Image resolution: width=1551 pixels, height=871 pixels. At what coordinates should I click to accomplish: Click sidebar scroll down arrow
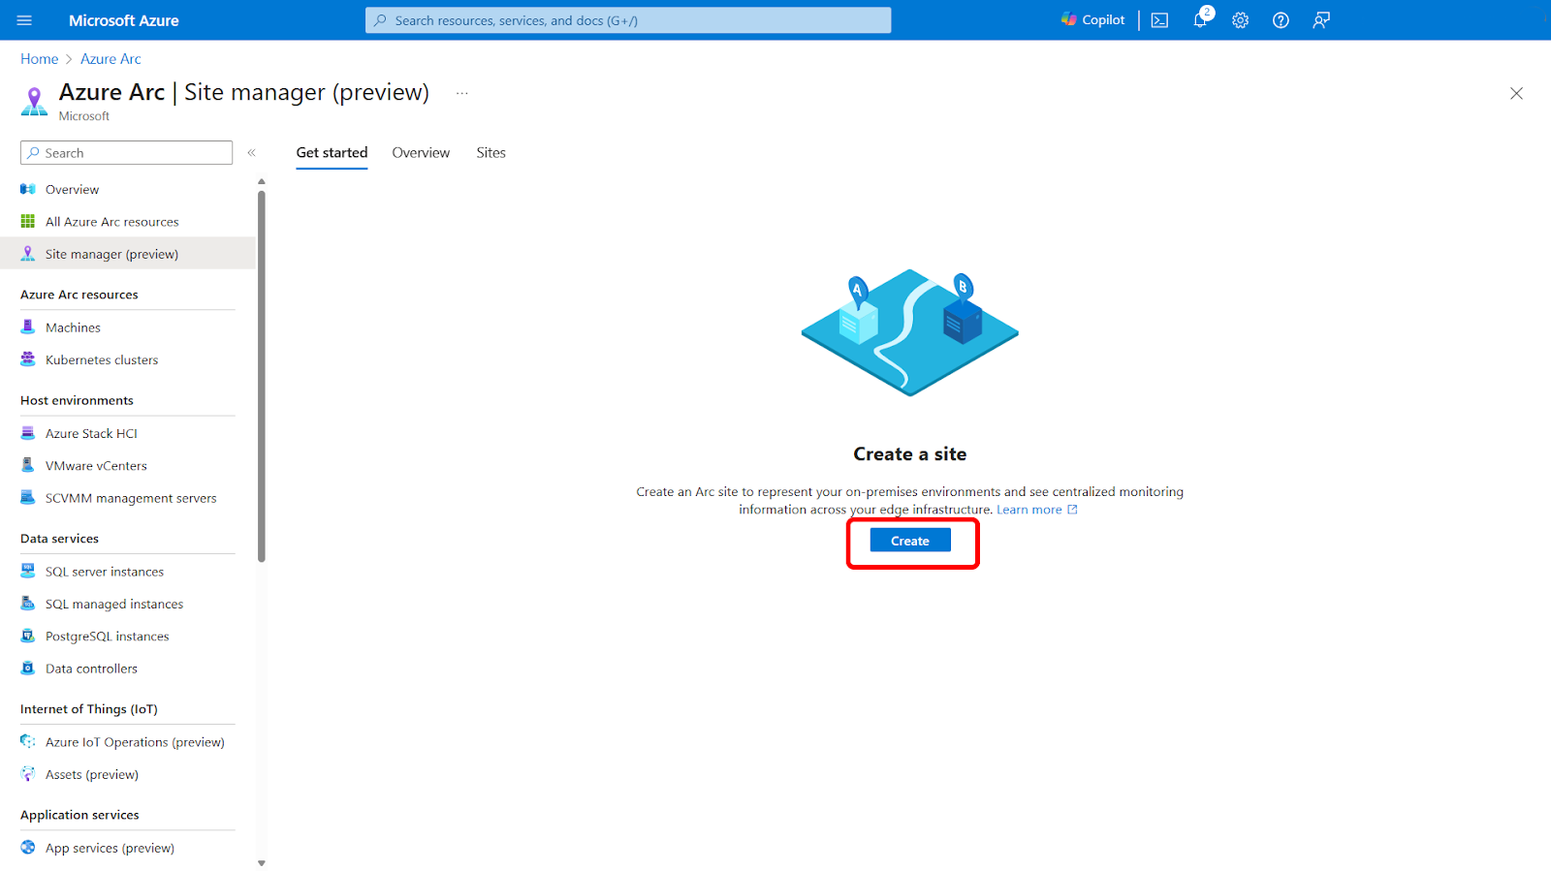click(261, 863)
